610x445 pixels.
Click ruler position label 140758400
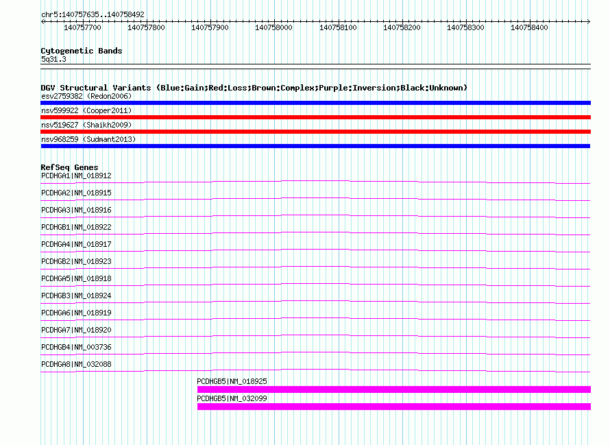click(x=529, y=27)
